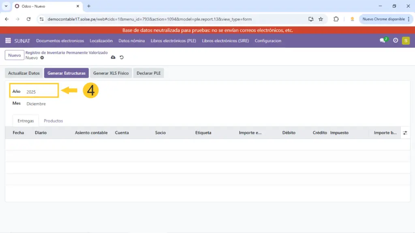Viewport: 415px width, 233px height.
Task: Open the activities clock icon
Action: point(396,41)
